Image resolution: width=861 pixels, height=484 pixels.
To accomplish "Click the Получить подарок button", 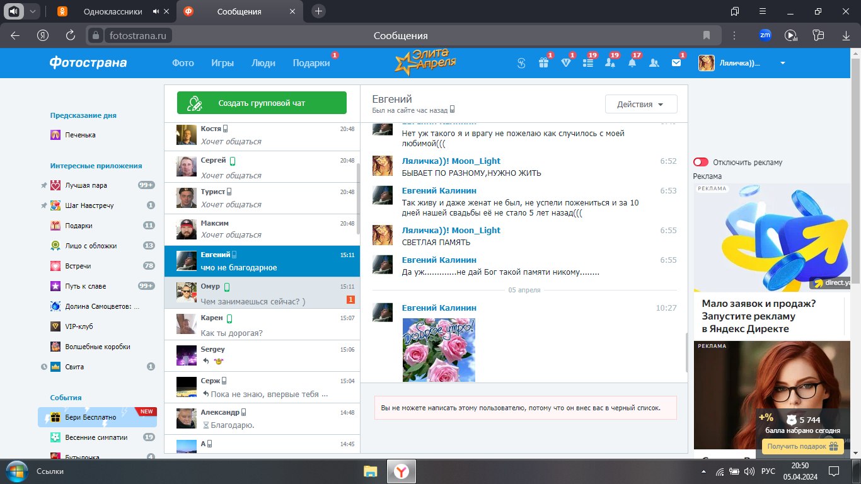I will pos(802,446).
